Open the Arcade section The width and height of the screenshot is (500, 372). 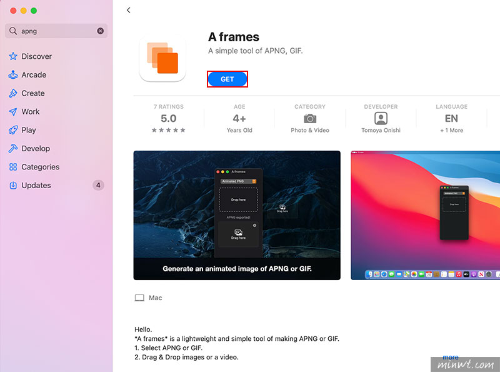pyautogui.click(x=34, y=75)
